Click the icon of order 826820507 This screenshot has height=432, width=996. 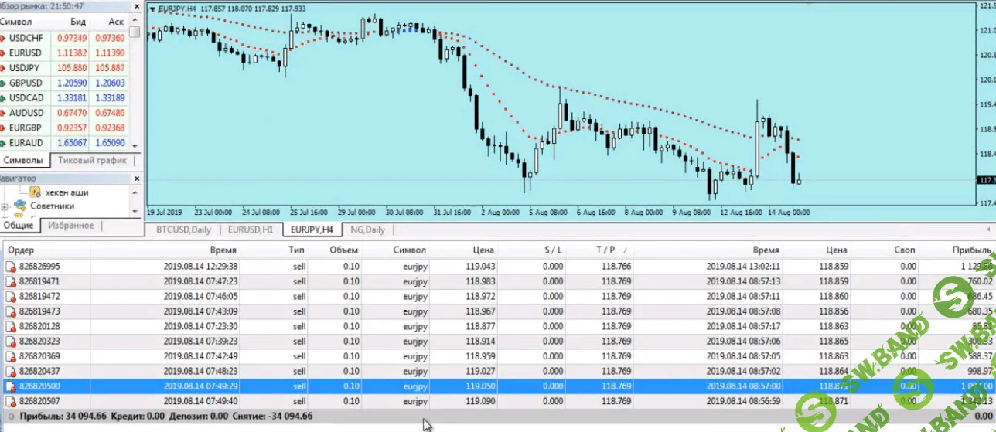11,400
